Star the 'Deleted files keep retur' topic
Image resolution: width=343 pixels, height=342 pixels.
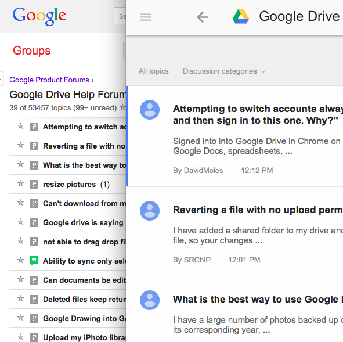point(20,298)
